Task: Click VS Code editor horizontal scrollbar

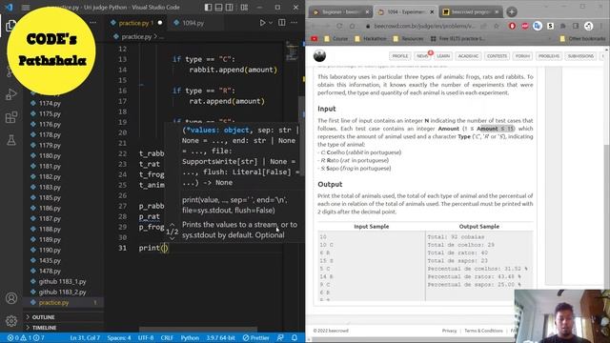Action: pyautogui.click(x=198, y=330)
